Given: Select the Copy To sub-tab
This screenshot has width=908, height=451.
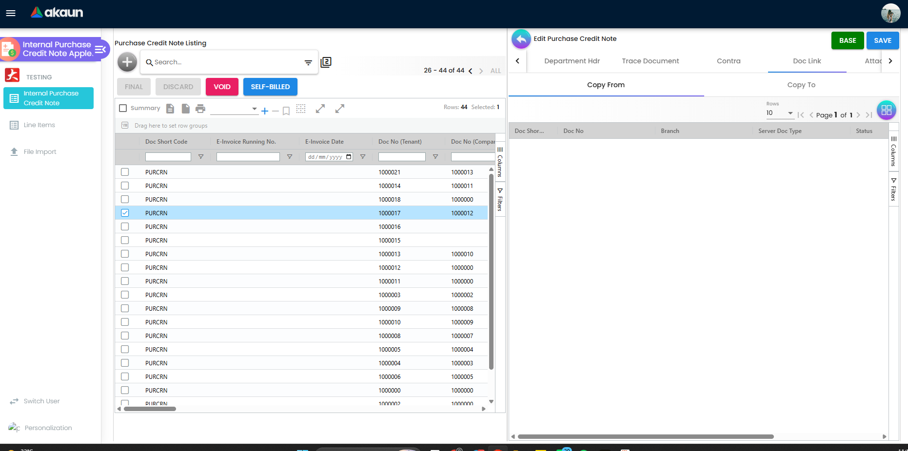Looking at the screenshot, I should 801,85.
